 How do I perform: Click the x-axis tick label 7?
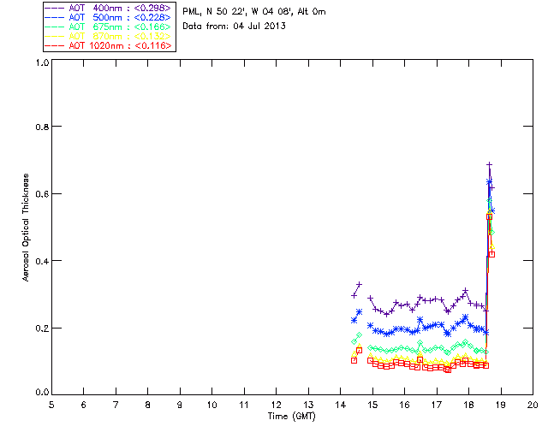pos(116,405)
